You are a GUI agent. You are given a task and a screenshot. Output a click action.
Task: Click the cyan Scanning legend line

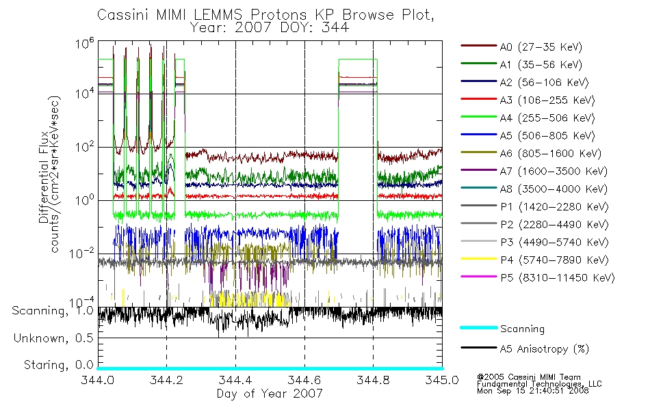(x=479, y=327)
